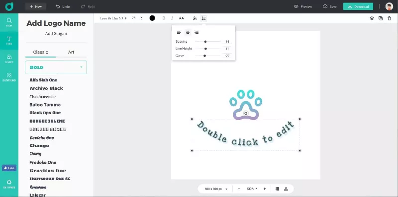Redo the last action
This screenshot has height=197, width=398.
pyautogui.click(x=88, y=6)
